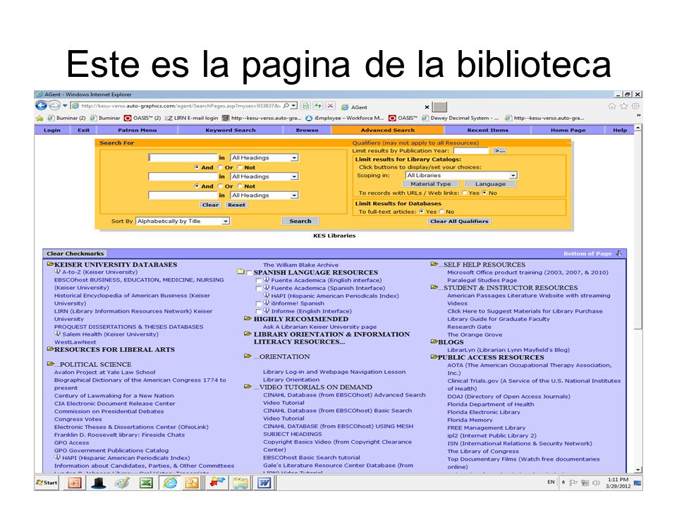
Task: Click the browser Back arrow button
Action: click(41, 105)
